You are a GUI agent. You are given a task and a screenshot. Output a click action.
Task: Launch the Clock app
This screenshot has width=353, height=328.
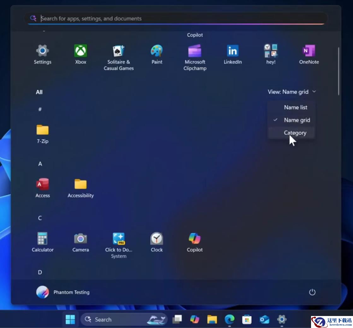[x=157, y=242]
